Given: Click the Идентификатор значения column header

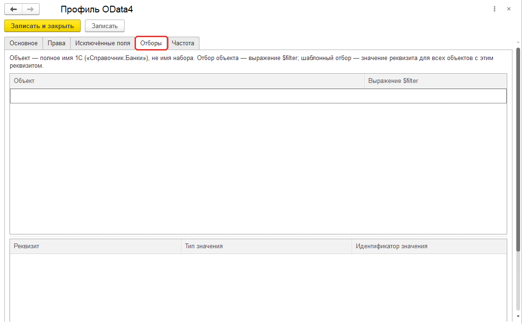Looking at the screenshot, I should pyautogui.click(x=429, y=246).
